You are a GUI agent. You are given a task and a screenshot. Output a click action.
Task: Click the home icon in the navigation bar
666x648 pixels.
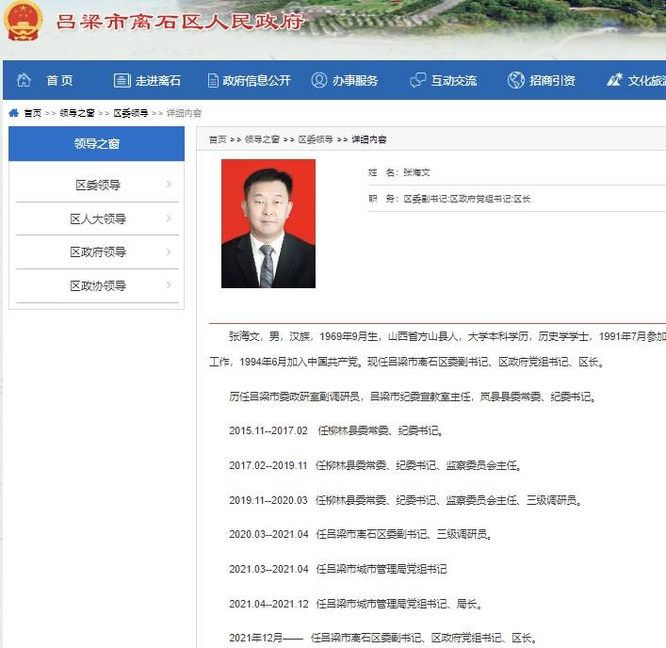pyautogui.click(x=24, y=80)
